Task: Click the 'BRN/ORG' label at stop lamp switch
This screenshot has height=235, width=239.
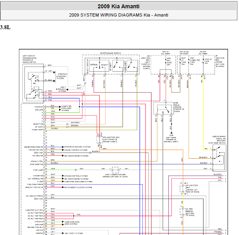Action: 204,157
